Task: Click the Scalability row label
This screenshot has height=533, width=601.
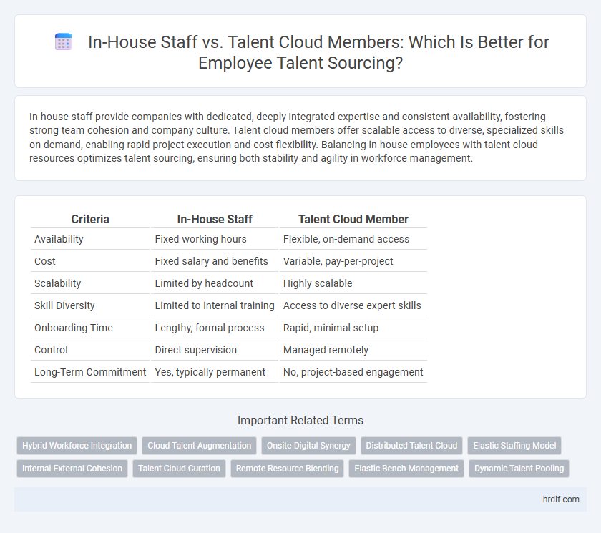Action: (57, 283)
